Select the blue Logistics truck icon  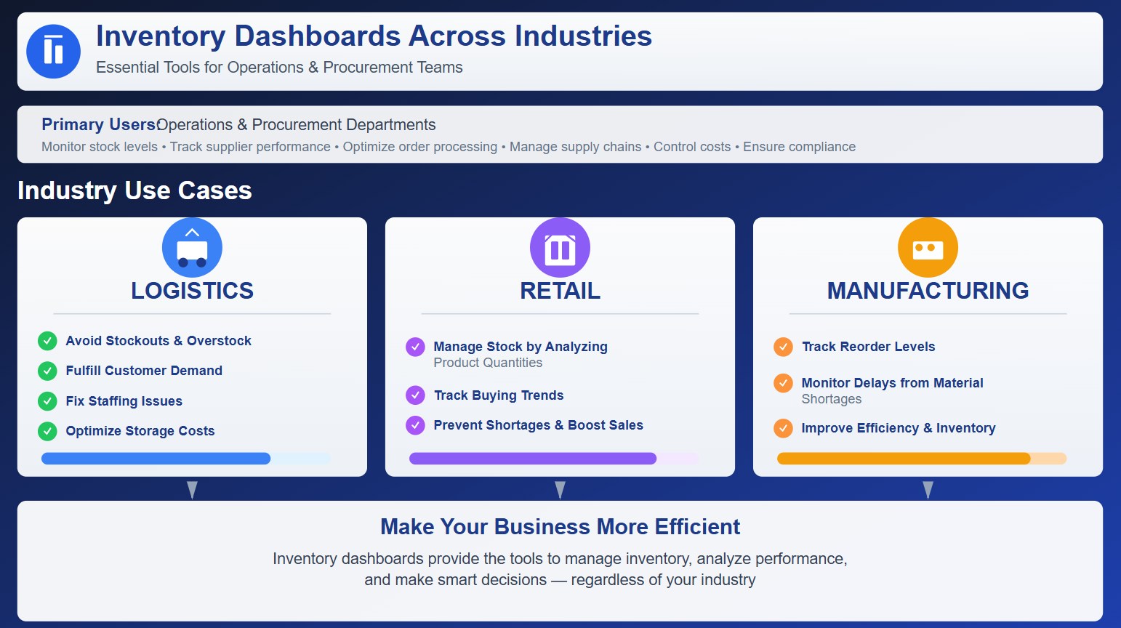[192, 247]
